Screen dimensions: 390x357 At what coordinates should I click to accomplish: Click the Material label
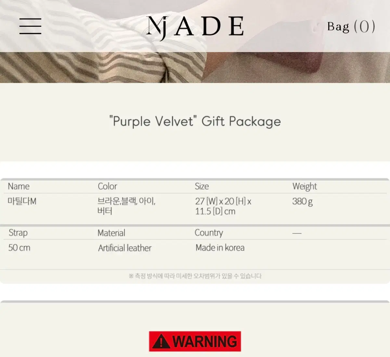click(x=111, y=233)
